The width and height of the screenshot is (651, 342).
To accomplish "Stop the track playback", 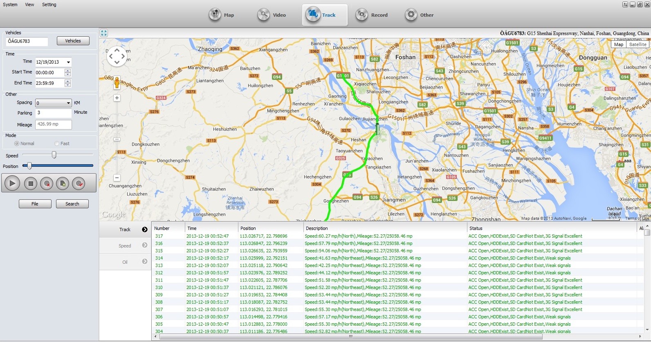I will pos(30,184).
